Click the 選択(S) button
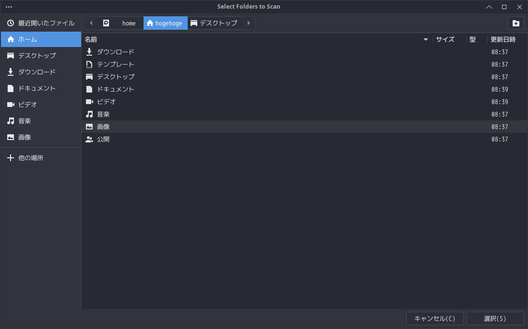 click(495, 318)
